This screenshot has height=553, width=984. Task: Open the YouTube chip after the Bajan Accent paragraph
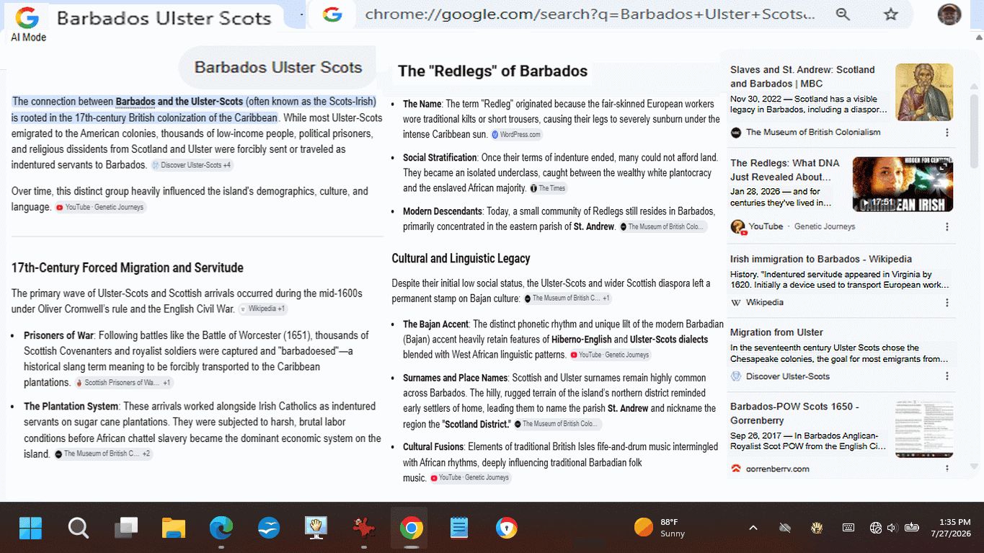[610, 355]
